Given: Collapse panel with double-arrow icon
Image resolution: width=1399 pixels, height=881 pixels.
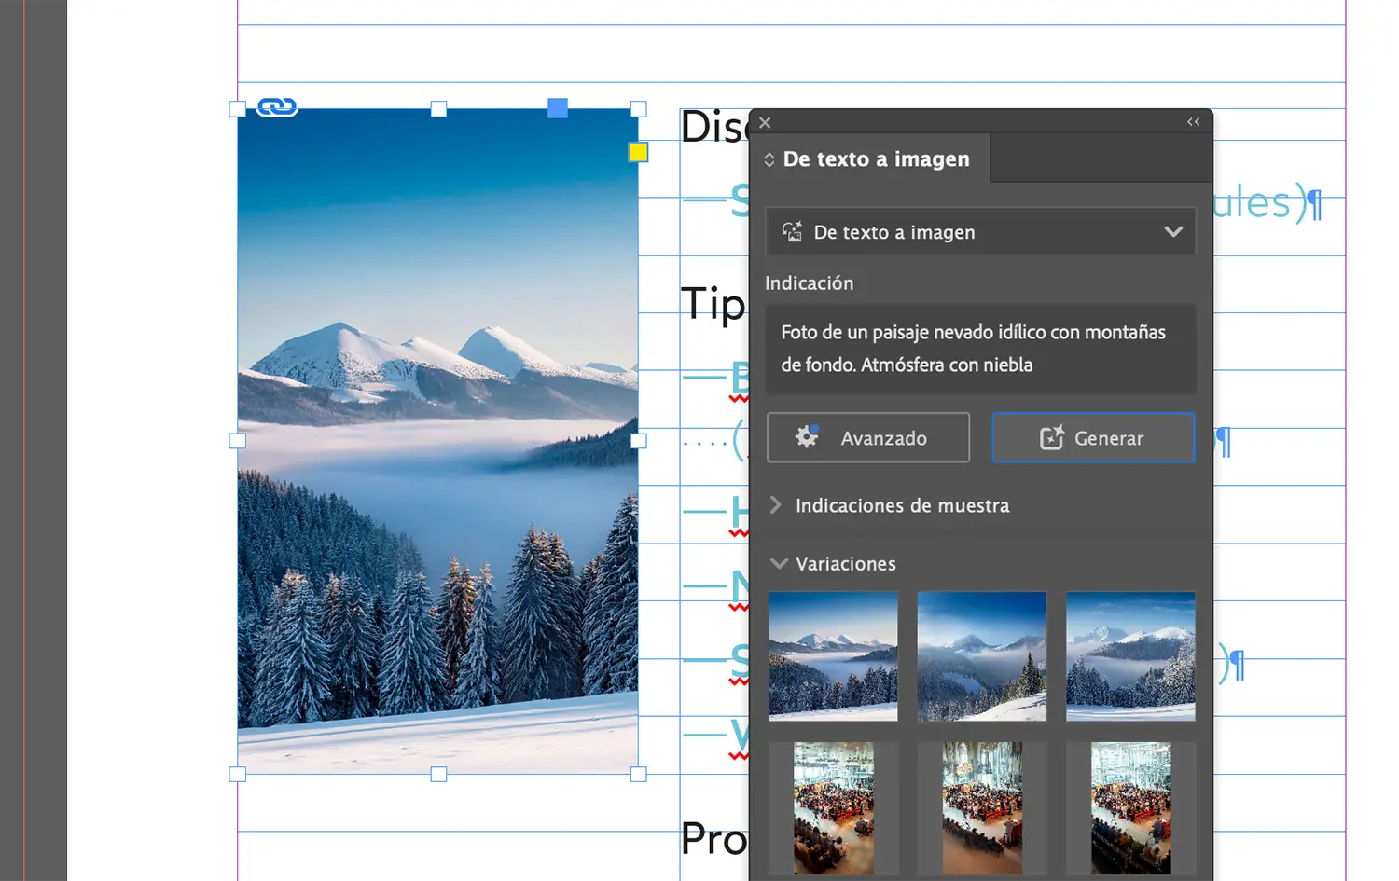Looking at the screenshot, I should tap(1193, 122).
